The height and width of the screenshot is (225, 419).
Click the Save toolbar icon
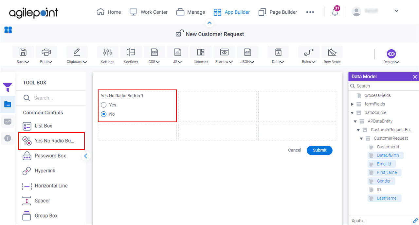(23, 52)
